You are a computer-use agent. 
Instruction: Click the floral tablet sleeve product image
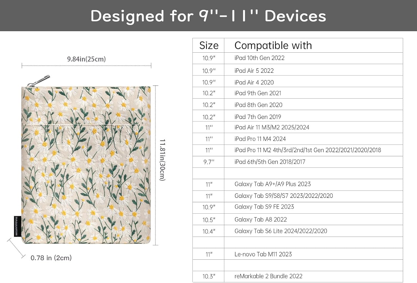[86, 164]
